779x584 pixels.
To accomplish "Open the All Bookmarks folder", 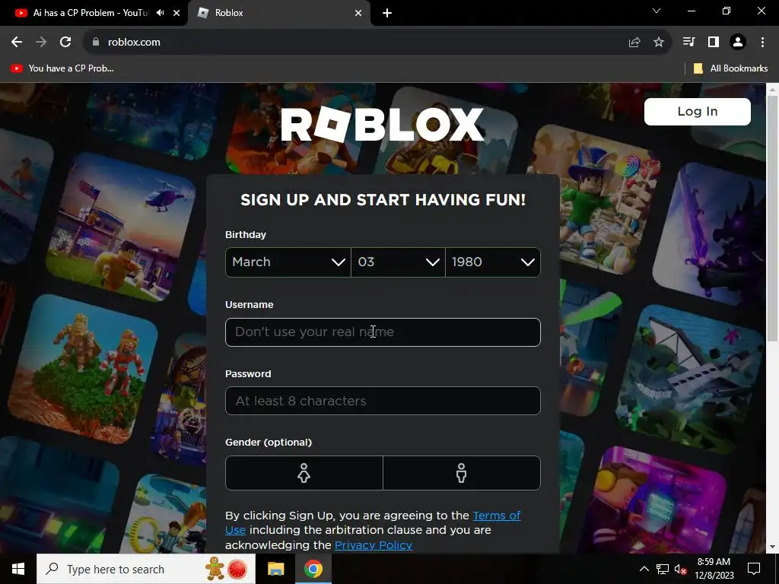I will coord(730,68).
